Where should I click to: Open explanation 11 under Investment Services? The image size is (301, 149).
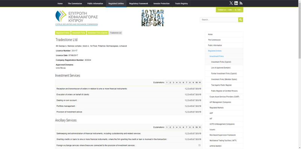[200, 83]
